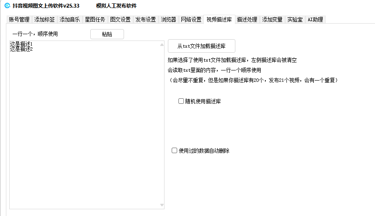
Task: Select the 视频描述库 tab
Action: coord(219,19)
